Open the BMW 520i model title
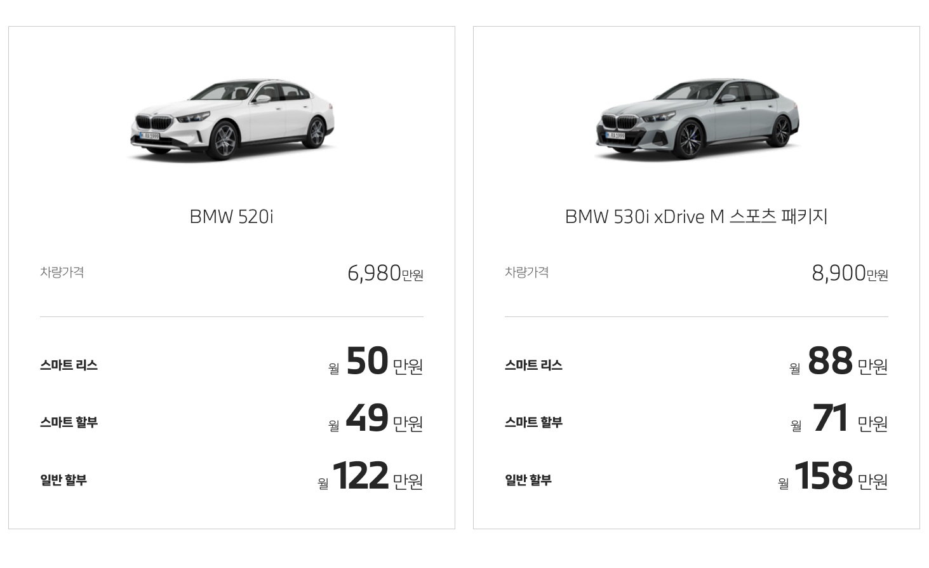929x568 pixels. (x=232, y=217)
